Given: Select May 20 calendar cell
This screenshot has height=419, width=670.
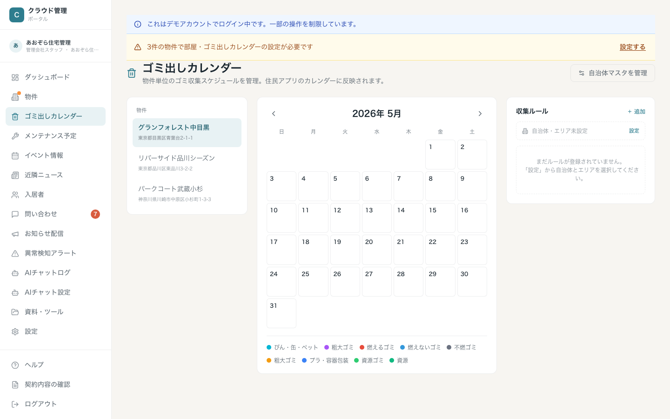Looking at the screenshot, I should [377, 250].
